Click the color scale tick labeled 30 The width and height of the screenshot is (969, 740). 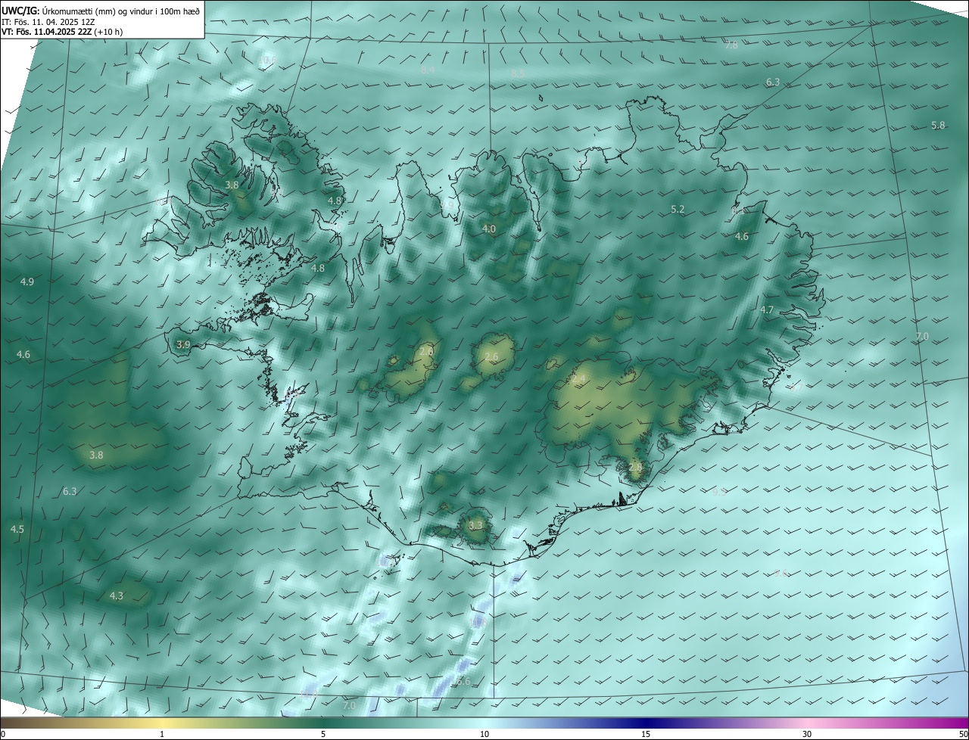807,734
